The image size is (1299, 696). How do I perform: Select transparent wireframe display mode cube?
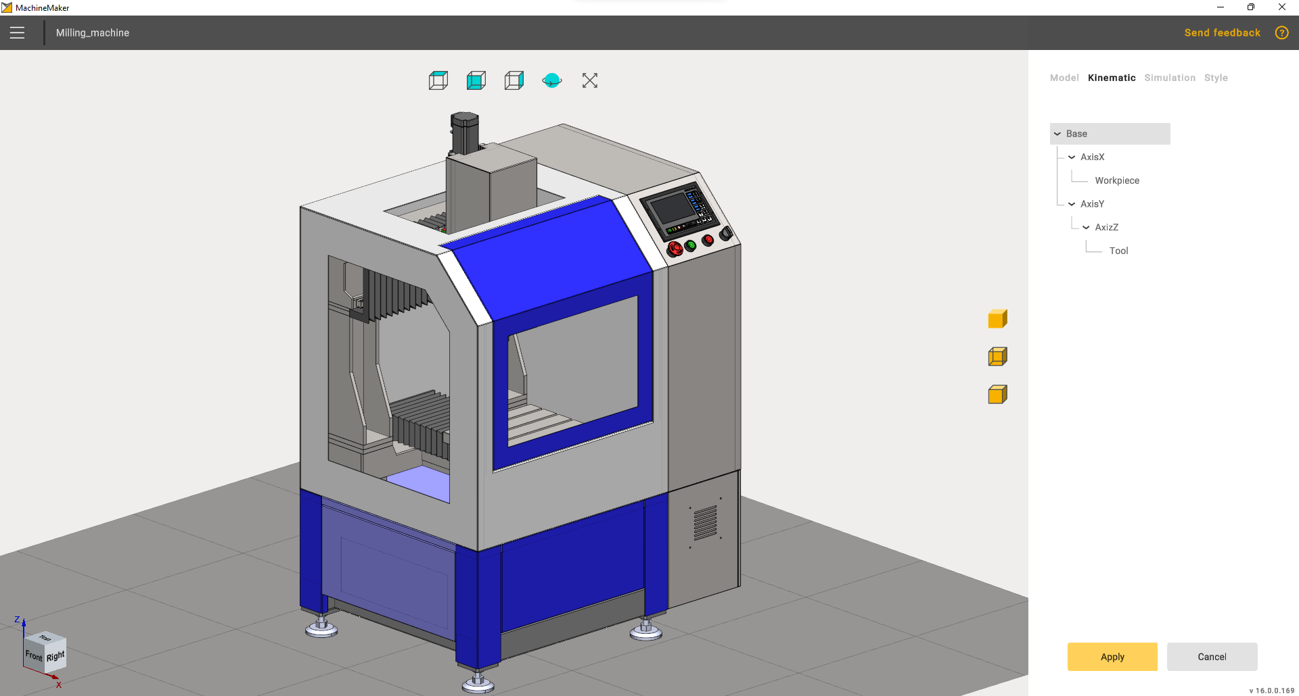pyautogui.click(x=997, y=357)
